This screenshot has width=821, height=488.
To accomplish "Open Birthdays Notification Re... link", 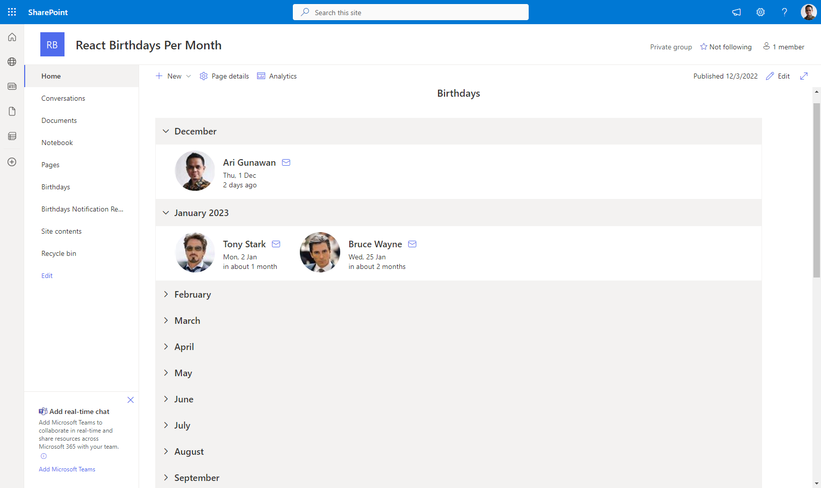I will (82, 209).
